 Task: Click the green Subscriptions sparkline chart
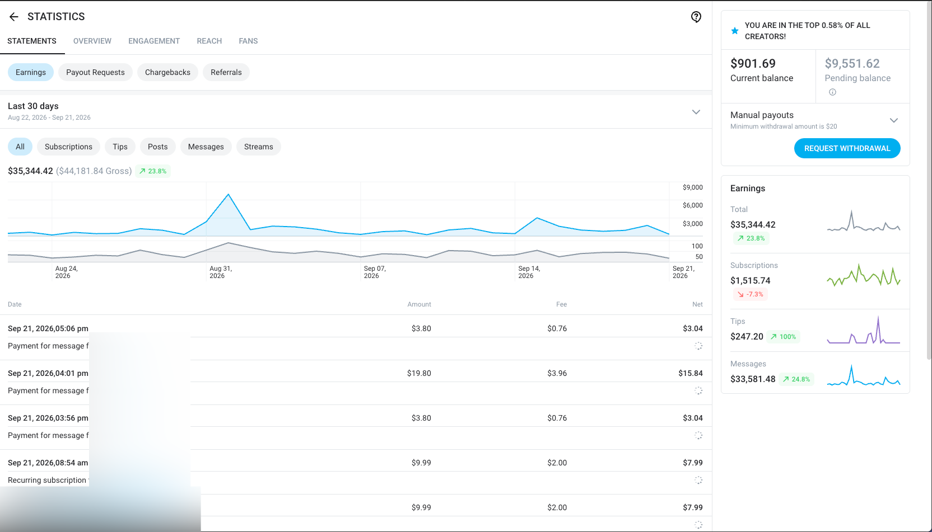point(864,276)
